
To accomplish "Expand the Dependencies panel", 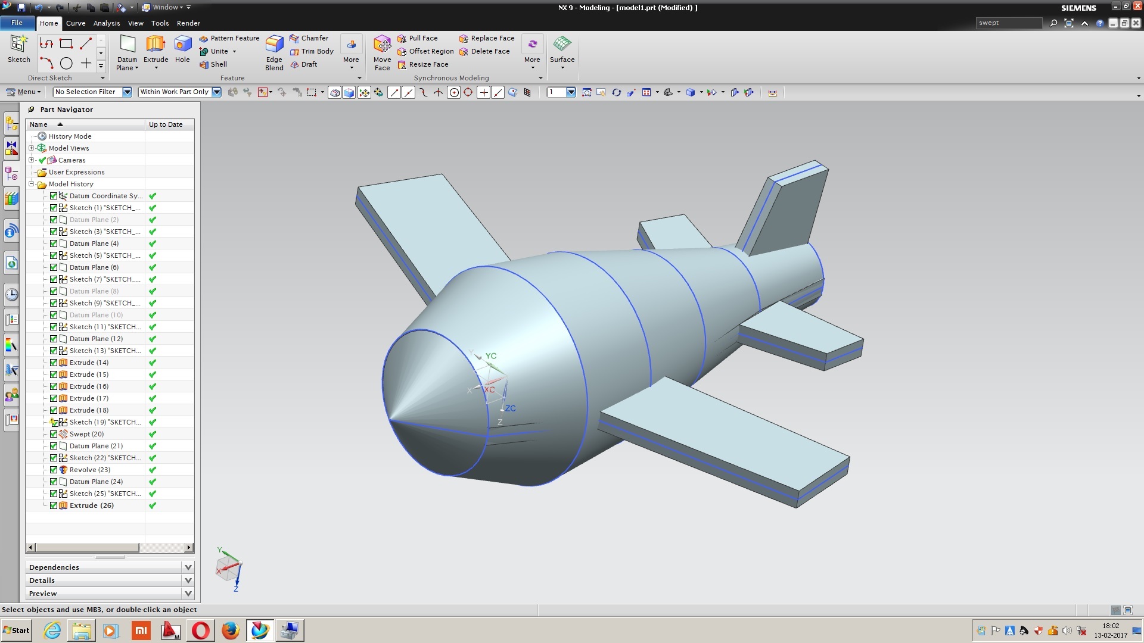I will (x=188, y=567).
